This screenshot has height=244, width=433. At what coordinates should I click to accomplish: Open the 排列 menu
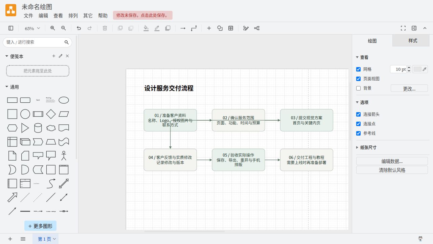tap(73, 16)
